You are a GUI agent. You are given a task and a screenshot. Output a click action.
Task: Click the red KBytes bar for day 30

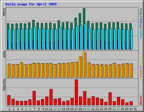coord(131,103)
